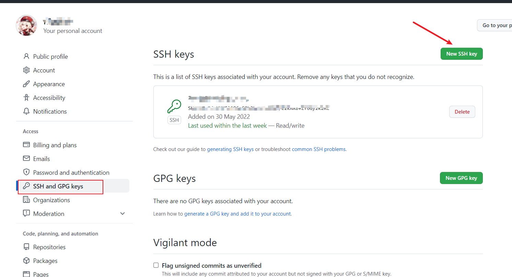The height and width of the screenshot is (277, 512).
Task: Click the New SSH key button
Action: click(462, 54)
